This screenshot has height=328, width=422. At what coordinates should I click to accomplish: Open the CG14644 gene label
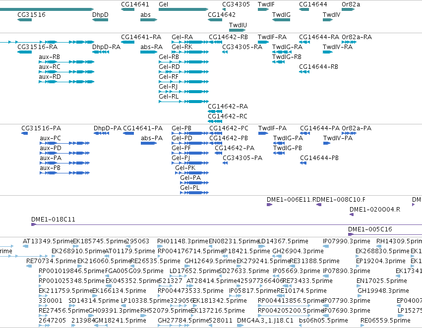(313, 4)
